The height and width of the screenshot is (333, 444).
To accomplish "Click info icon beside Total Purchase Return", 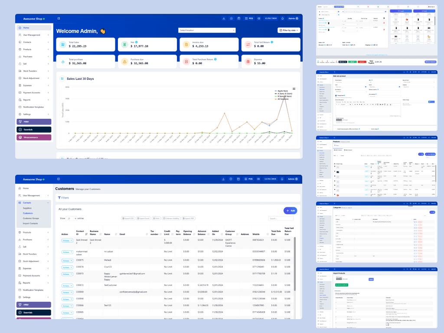I will [x=215, y=59].
